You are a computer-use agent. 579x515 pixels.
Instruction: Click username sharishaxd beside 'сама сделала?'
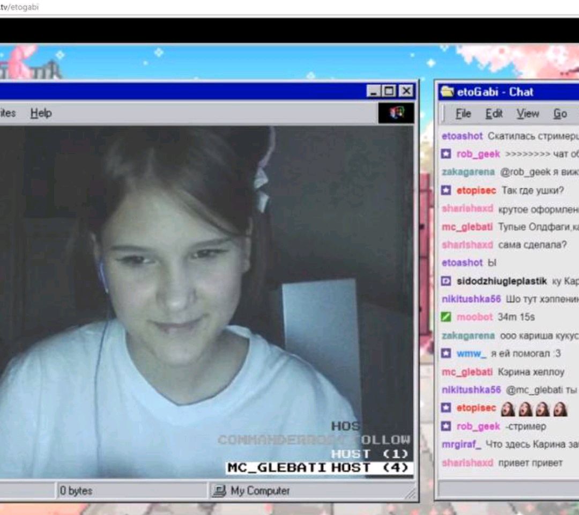[x=467, y=245]
